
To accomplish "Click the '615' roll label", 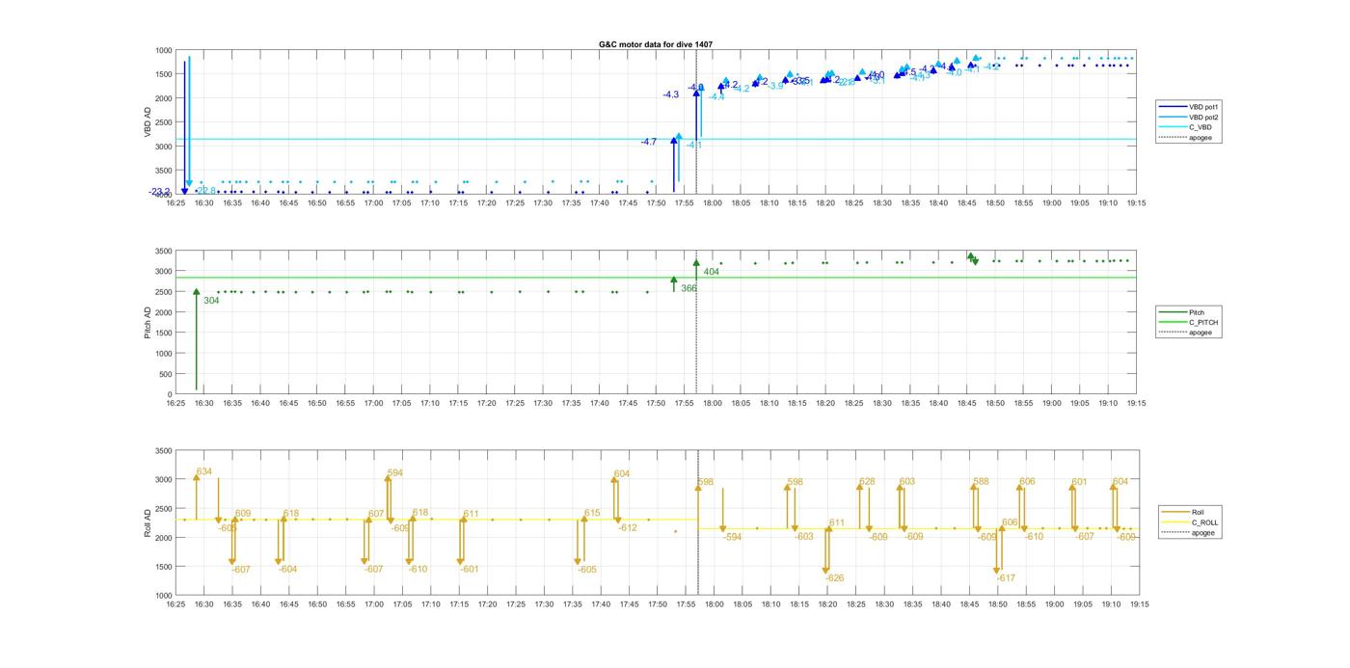I will (592, 514).
